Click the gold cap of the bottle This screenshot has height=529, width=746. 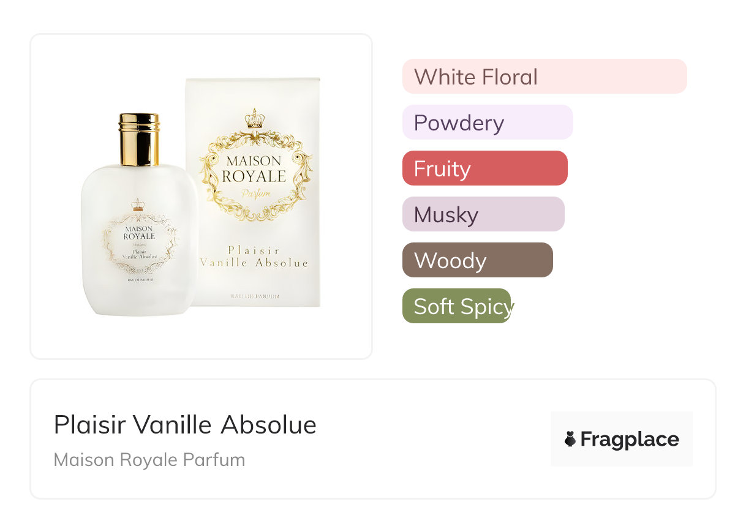[140, 140]
